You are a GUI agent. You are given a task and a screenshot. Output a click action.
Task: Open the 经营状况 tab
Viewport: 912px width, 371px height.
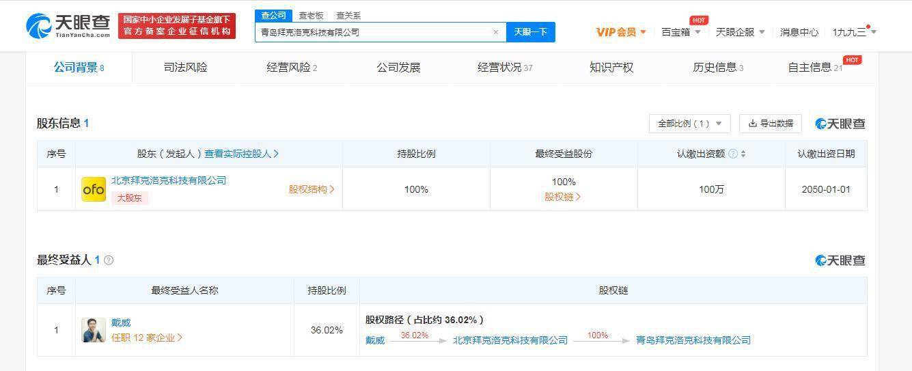click(x=505, y=67)
